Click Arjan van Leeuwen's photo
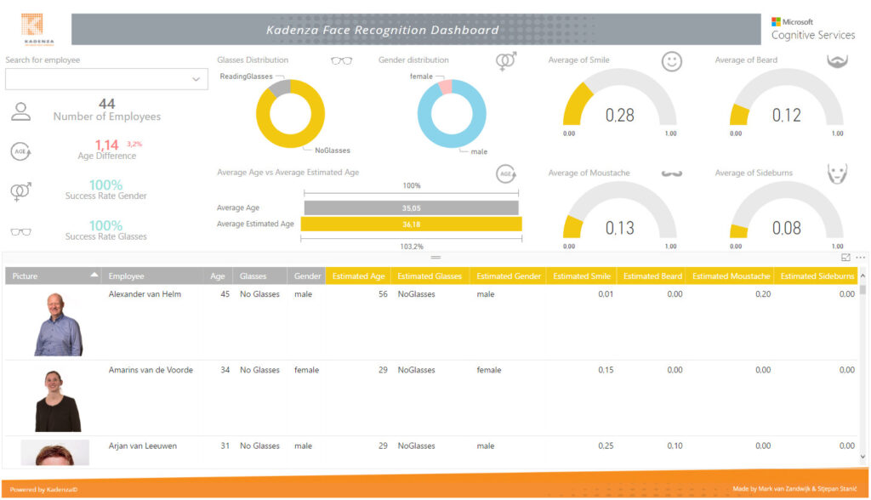The height and width of the screenshot is (500, 871). pos(55,452)
